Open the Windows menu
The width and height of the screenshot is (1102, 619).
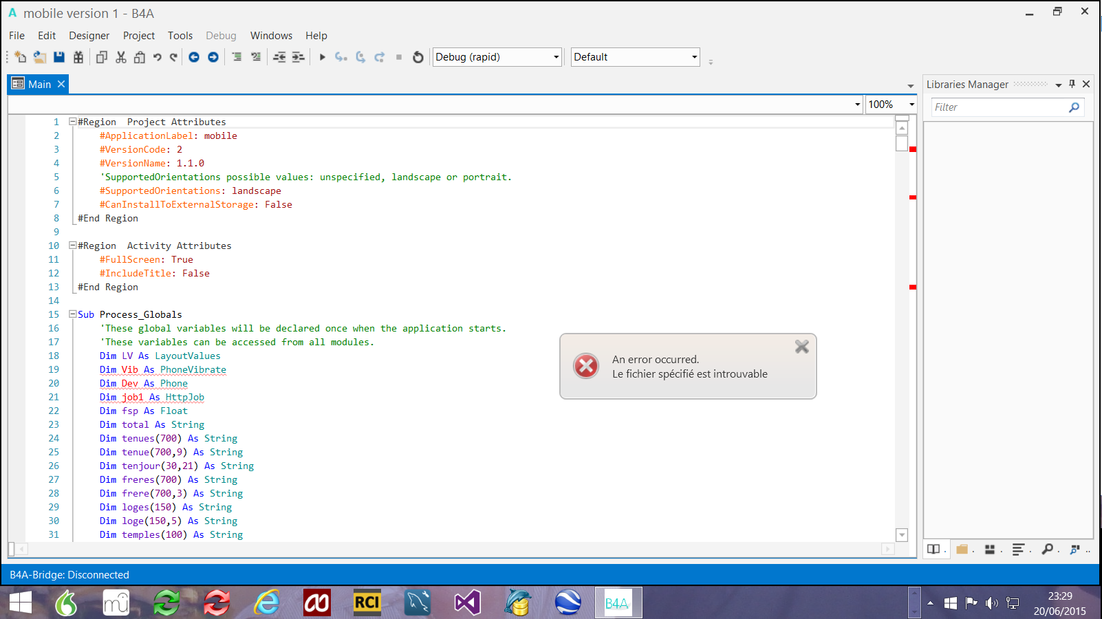(x=271, y=36)
